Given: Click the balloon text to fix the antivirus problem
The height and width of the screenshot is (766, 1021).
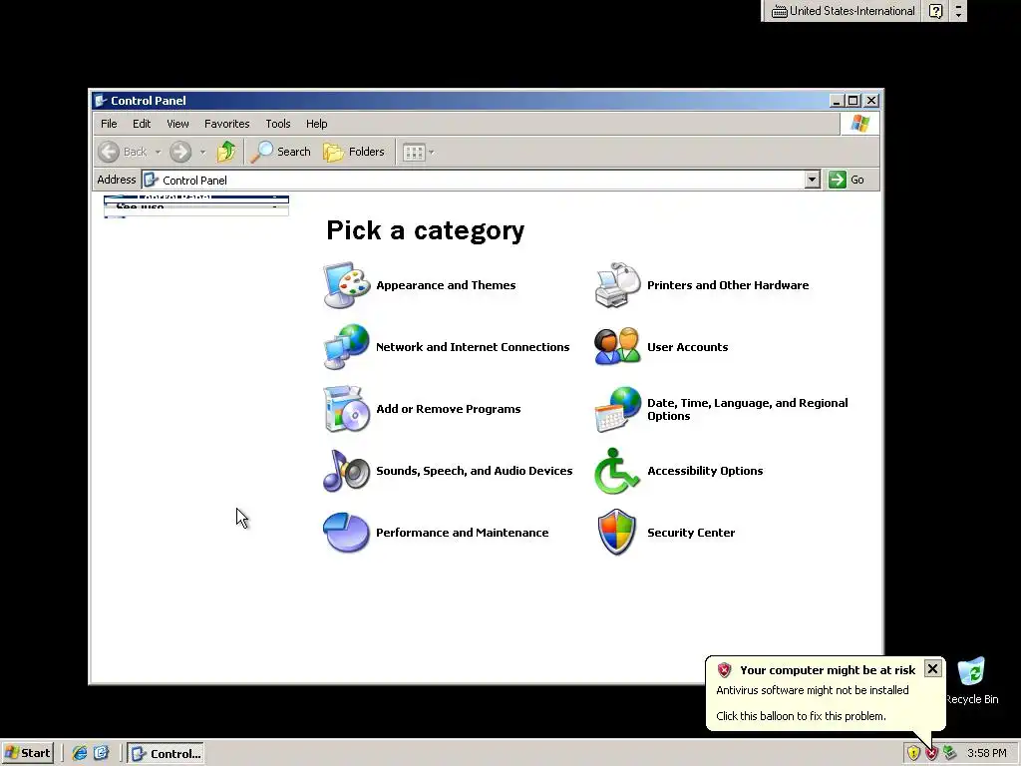Looking at the screenshot, I should coord(801,716).
